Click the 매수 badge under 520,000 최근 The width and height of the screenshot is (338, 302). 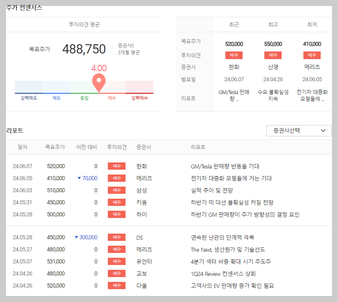pyautogui.click(x=234, y=55)
